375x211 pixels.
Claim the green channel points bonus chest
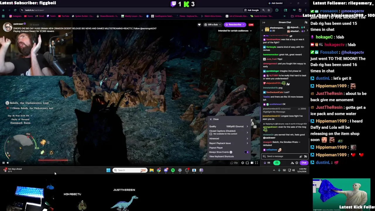277,163
